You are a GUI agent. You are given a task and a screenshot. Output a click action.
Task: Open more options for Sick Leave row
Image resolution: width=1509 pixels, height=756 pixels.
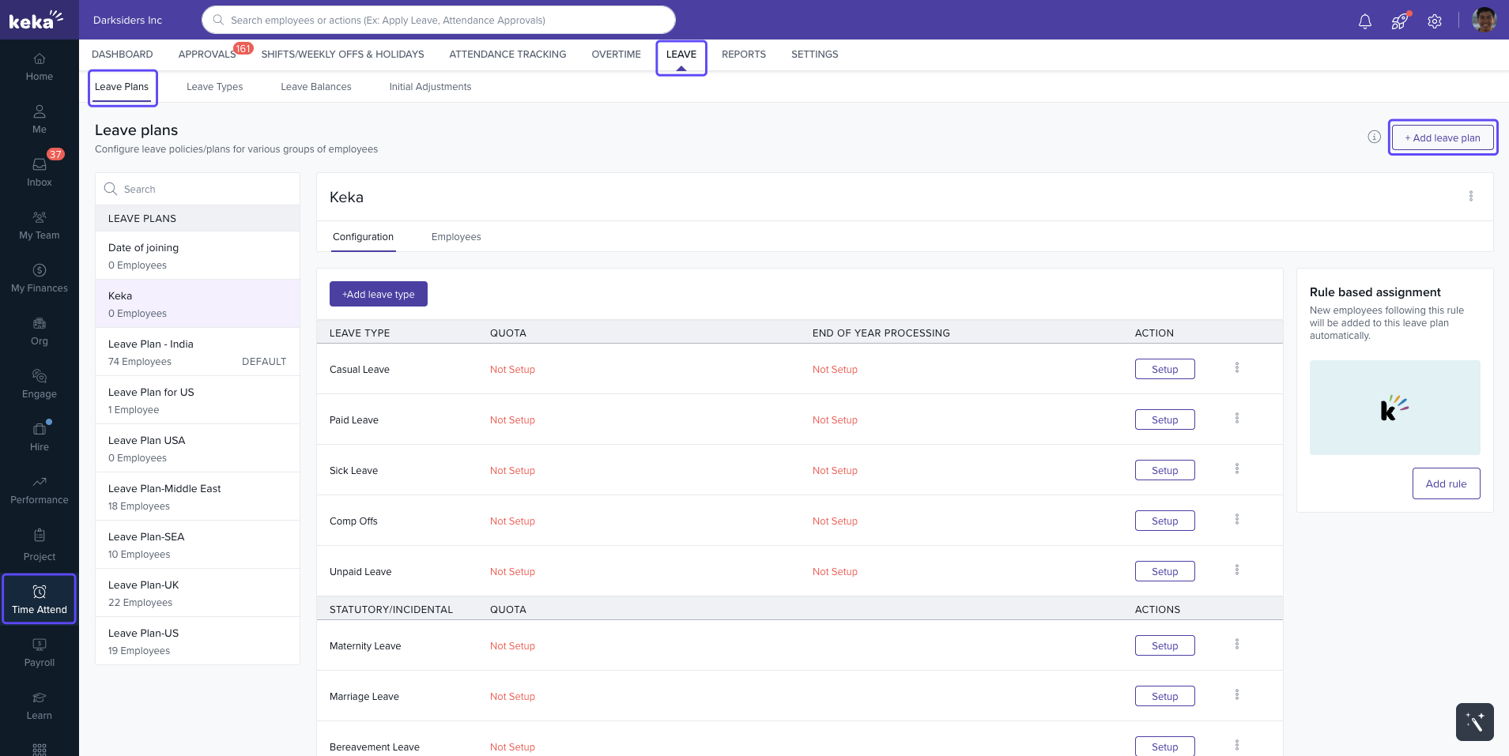1237,469
